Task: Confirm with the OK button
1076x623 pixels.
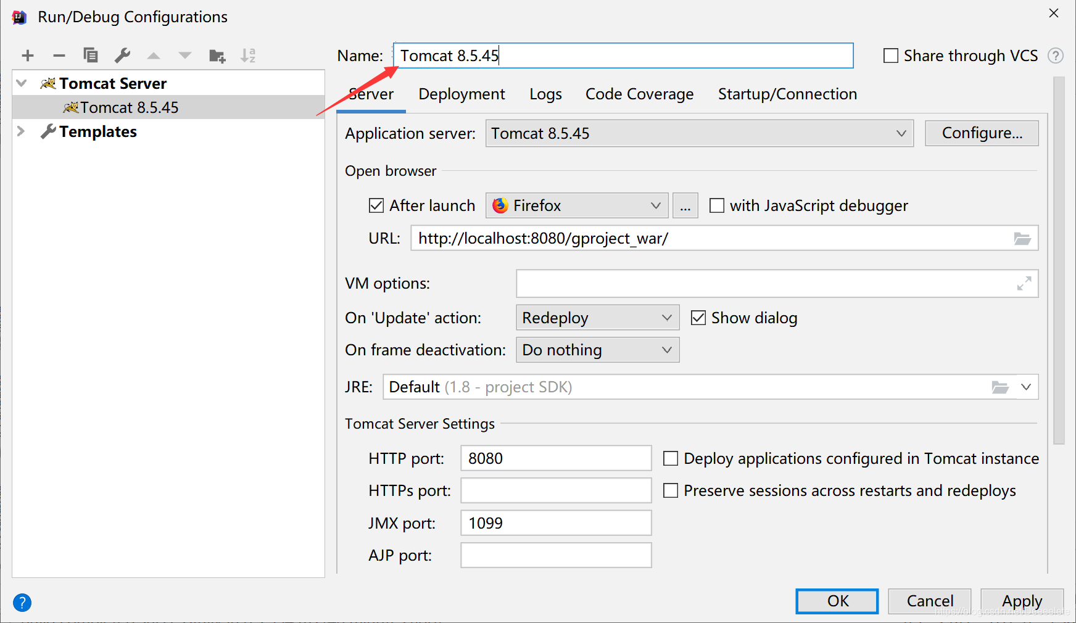Action: 837,601
